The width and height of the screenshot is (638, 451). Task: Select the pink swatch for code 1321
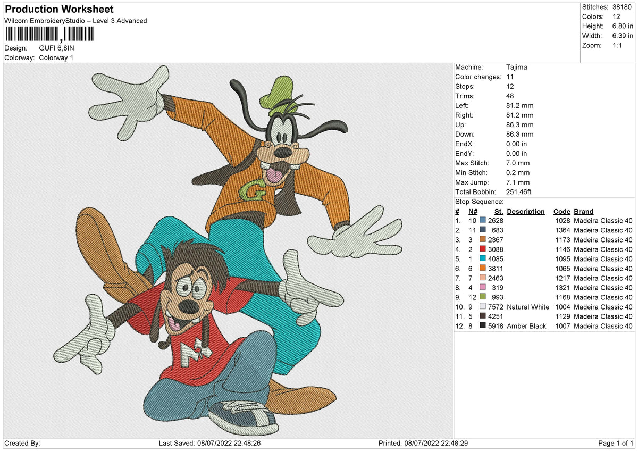click(x=483, y=288)
